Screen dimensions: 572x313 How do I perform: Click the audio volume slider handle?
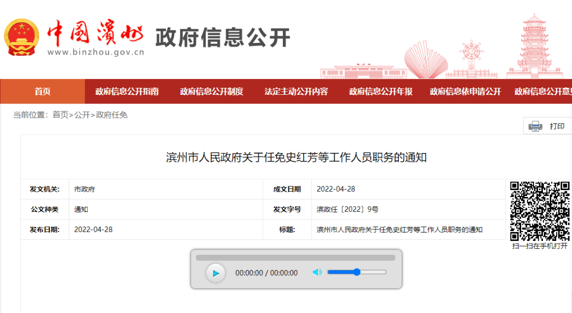click(x=357, y=272)
